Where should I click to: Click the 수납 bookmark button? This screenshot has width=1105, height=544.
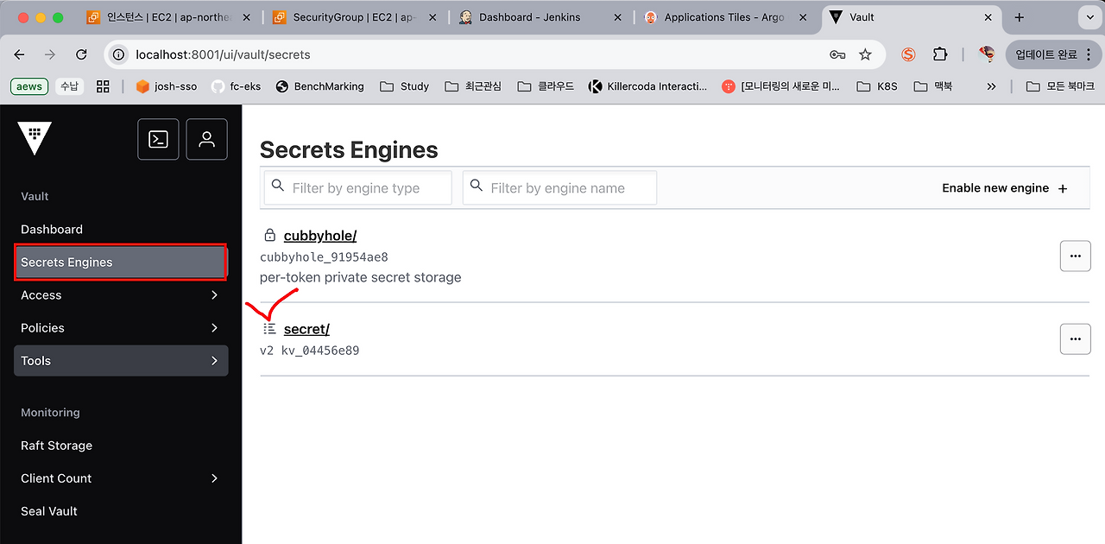[x=69, y=86]
